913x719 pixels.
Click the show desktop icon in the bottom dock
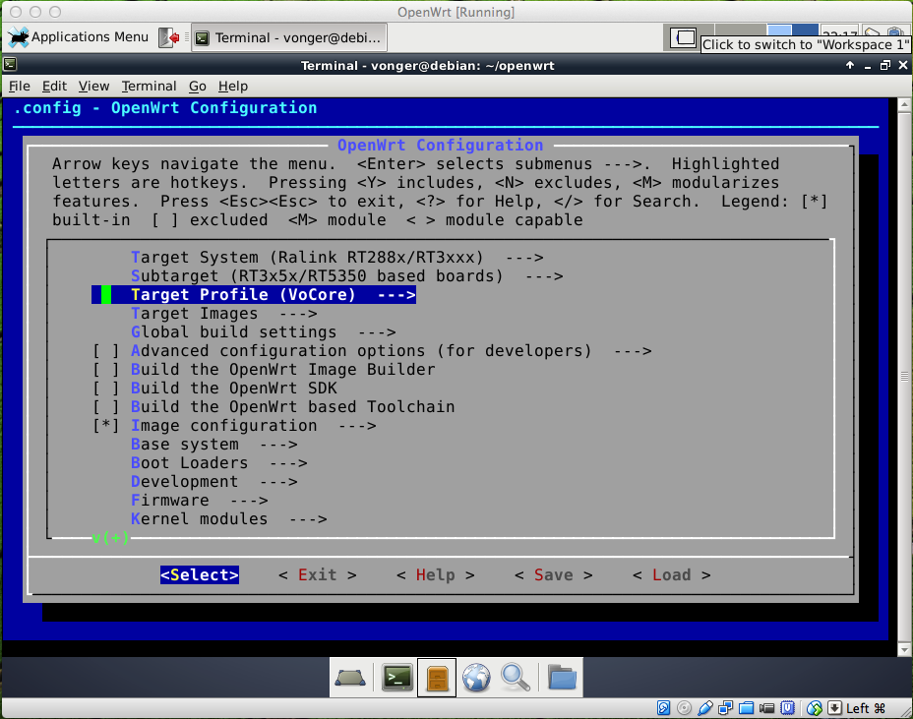350,678
